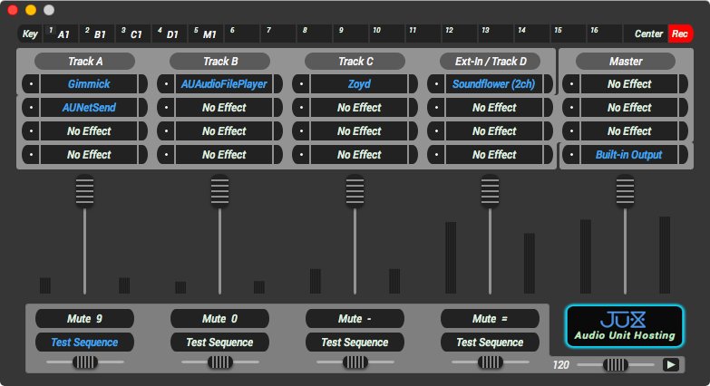Viewport: 710px width, 386px height.
Task: Open the Gimmick instrument slot on Track A
Action: (x=89, y=84)
